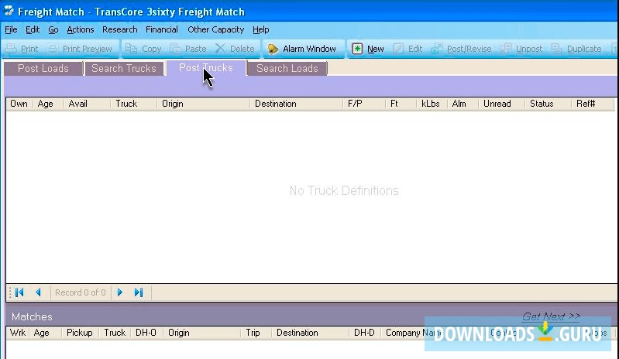The image size is (619, 359).
Task: Go to previous record arrow
Action: point(38,292)
